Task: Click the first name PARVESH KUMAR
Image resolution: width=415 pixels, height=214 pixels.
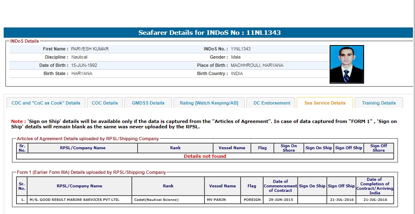Action: (90, 49)
